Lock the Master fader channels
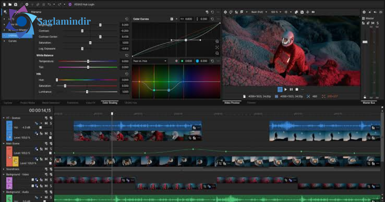The height and width of the screenshot is (202, 385). (x=365, y=97)
